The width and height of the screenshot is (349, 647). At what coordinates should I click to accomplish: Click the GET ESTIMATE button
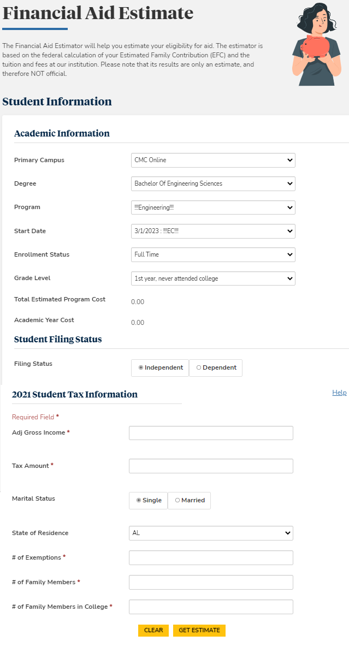click(199, 630)
